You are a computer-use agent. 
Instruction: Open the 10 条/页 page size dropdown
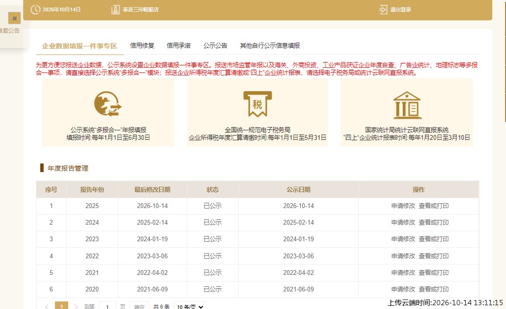pyautogui.click(x=190, y=306)
